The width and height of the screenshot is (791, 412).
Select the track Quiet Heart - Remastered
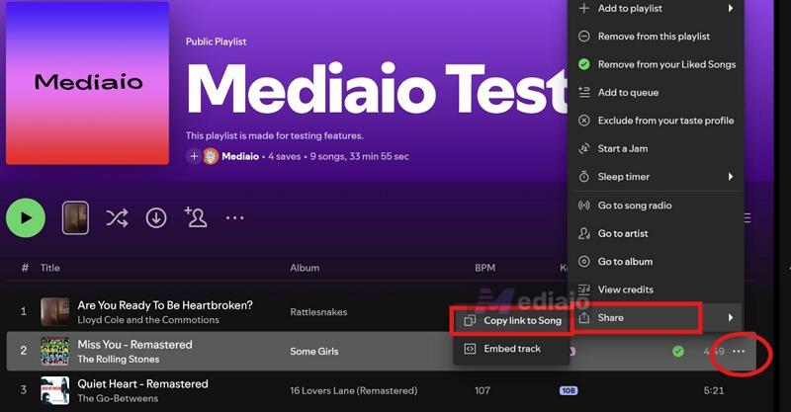pos(142,383)
